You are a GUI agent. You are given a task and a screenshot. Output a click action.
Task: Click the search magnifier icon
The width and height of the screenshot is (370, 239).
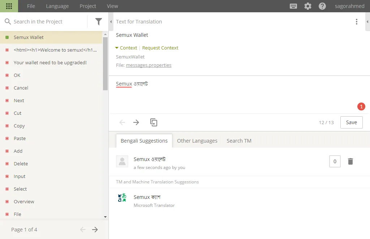click(8, 21)
